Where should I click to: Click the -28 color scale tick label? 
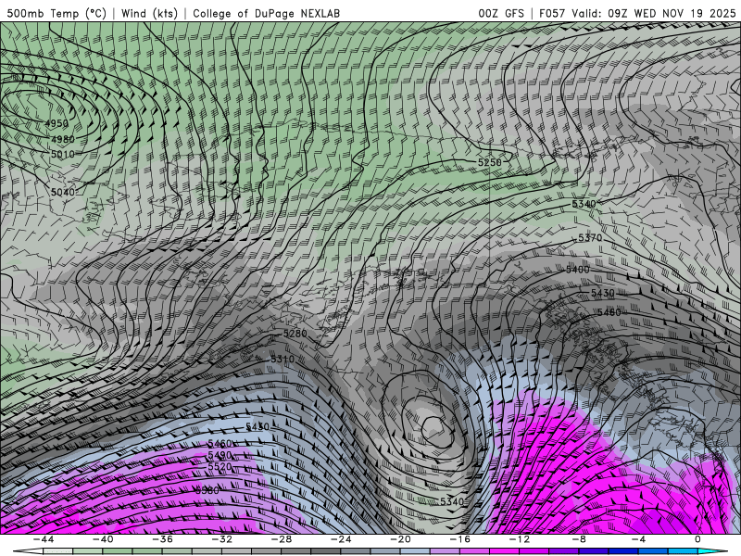click(282, 539)
